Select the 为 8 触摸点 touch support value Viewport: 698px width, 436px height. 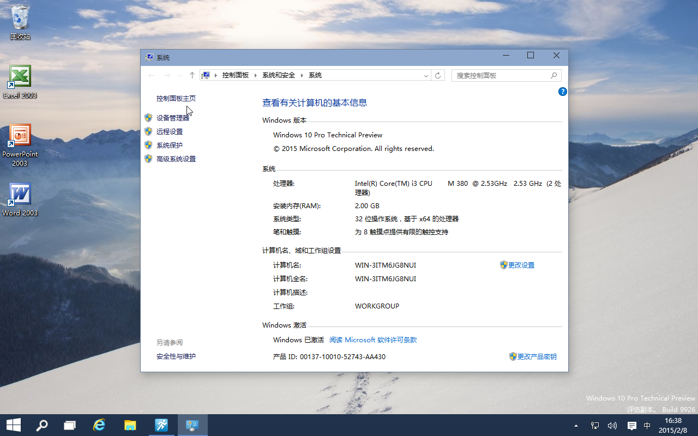(401, 232)
